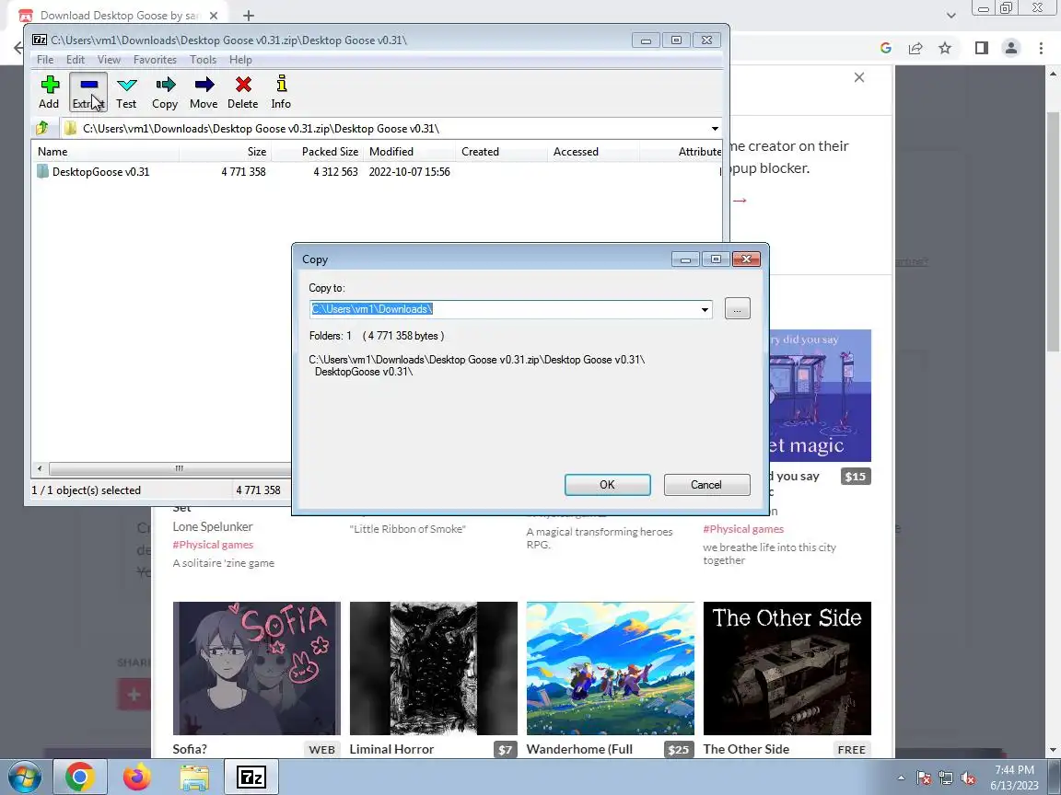Open Chrome's three-dot menu
1061x795 pixels.
point(1041,48)
